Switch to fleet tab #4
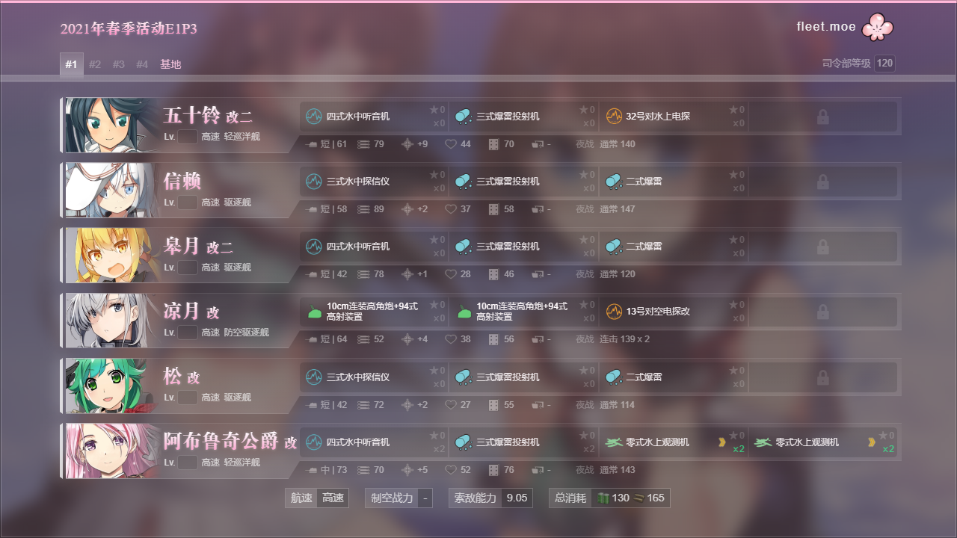957x538 pixels. click(142, 64)
